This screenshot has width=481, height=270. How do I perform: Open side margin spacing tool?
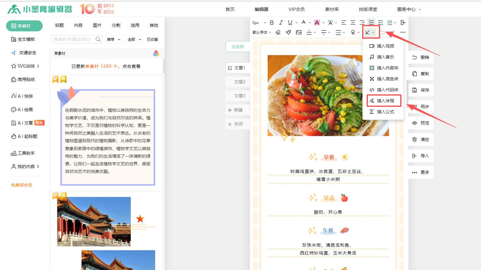(x=338, y=32)
